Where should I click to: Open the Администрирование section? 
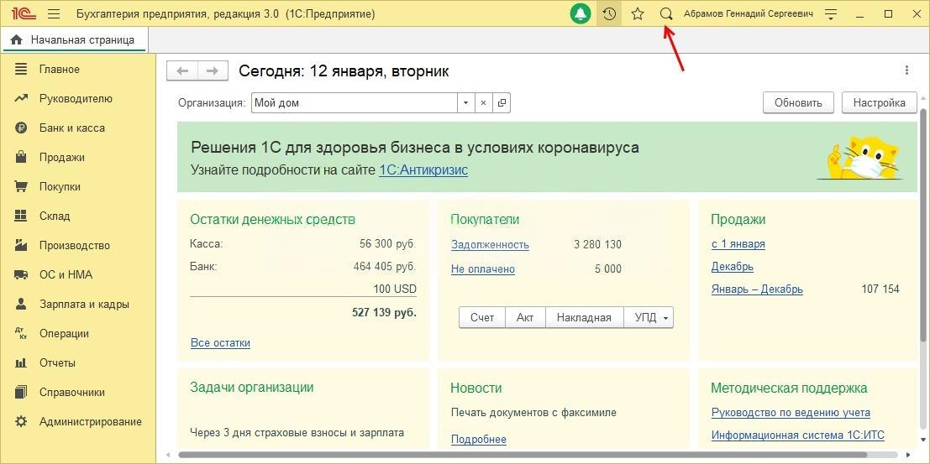(91, 422)
